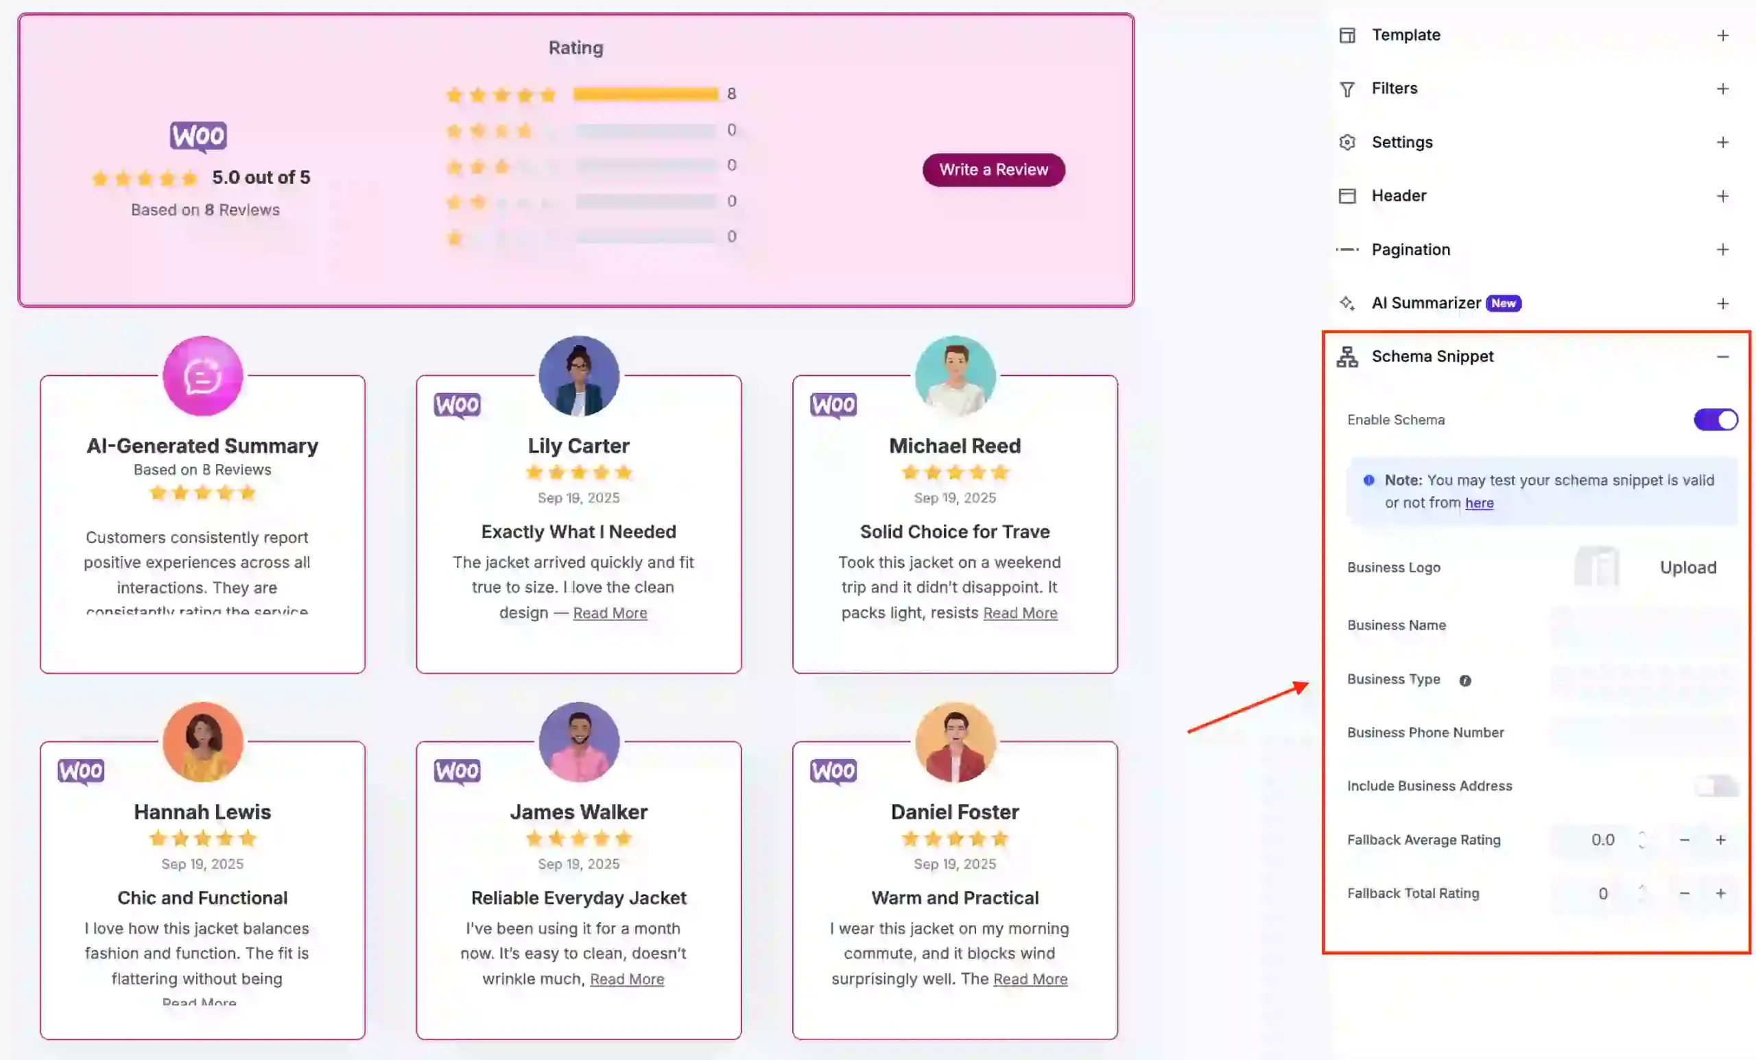Click the Header panel icon
Screen dimensions: 1756x1060
click(x=1348, y=195)
